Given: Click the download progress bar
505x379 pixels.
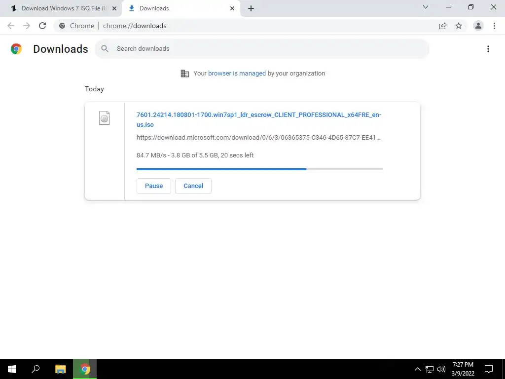Looking at the screenshot, I should tap(259, 169).
